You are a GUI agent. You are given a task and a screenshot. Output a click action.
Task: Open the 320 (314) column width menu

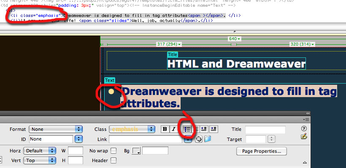(x=302, y=44)
